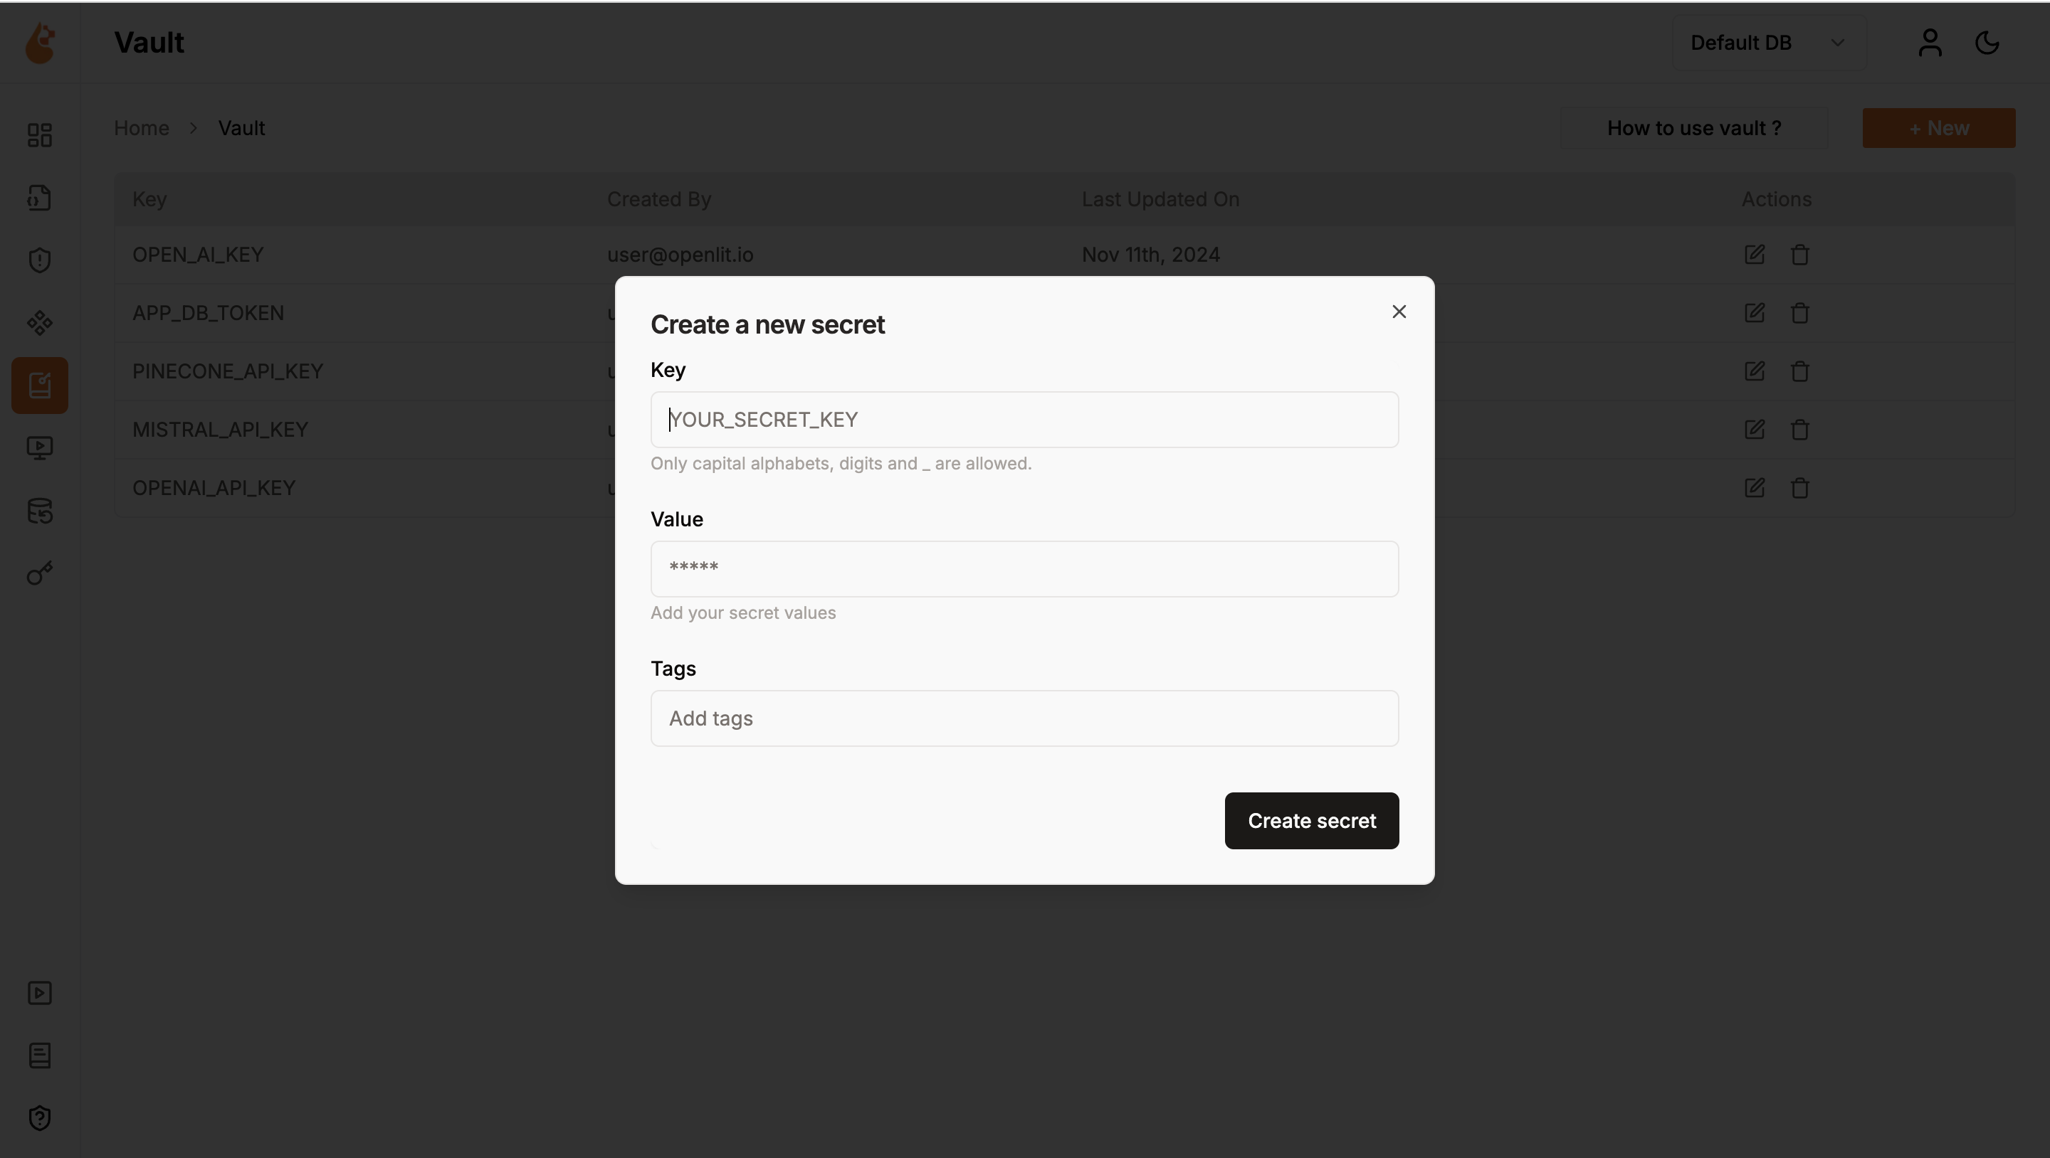The width and height of the screenshot is (2050, 1158).
Task: Toggle dark mode moon icon
Action: pyautogui.click(x=1988, y=42)
